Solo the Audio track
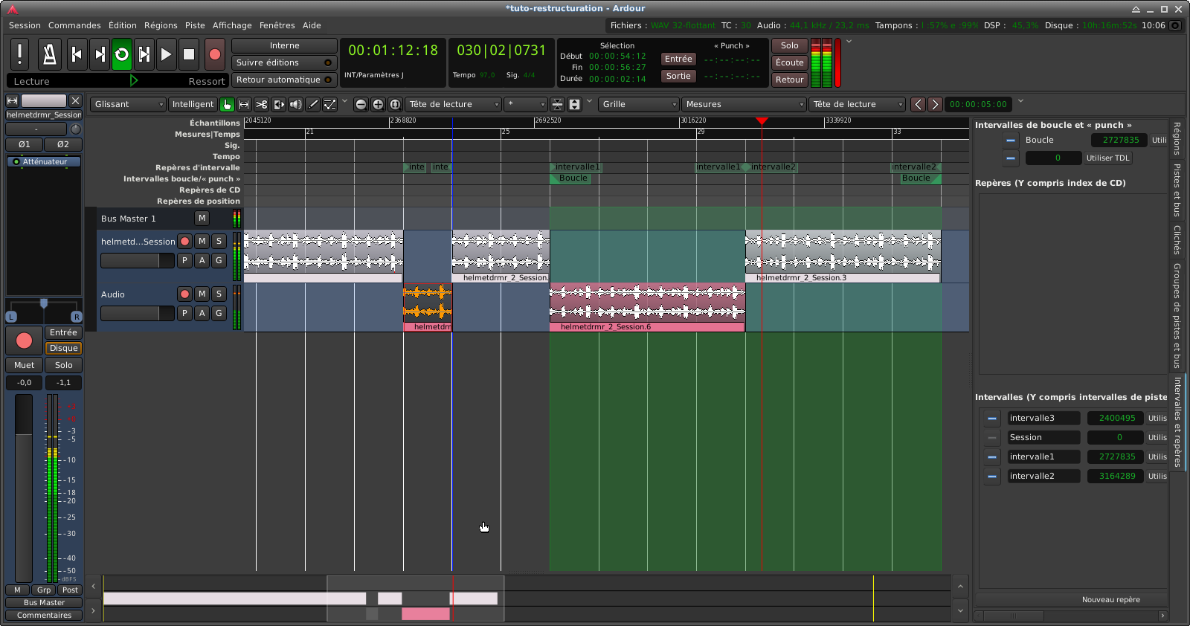Viewport: 1190px width, 626px height. [219, 294]
